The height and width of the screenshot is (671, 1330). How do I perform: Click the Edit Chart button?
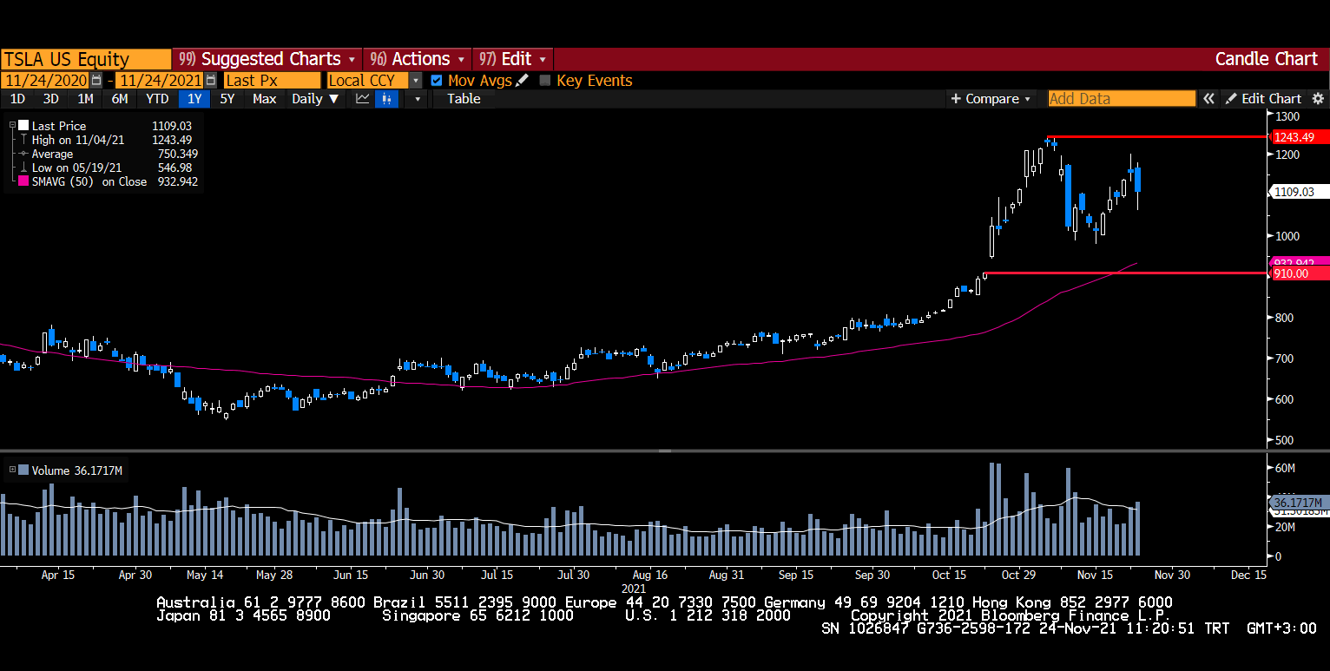(x=1263, y=99)
